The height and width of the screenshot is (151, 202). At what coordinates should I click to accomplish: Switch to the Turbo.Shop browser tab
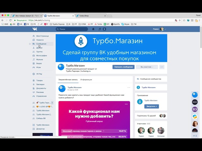pos(91,16)
